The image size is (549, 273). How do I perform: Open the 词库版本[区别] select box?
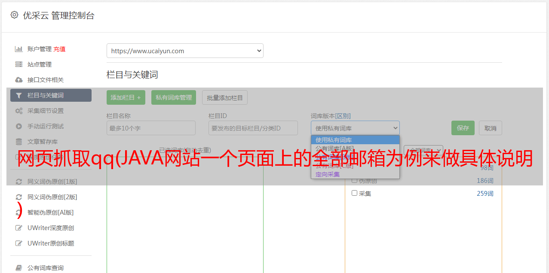[x=355, y=128]
